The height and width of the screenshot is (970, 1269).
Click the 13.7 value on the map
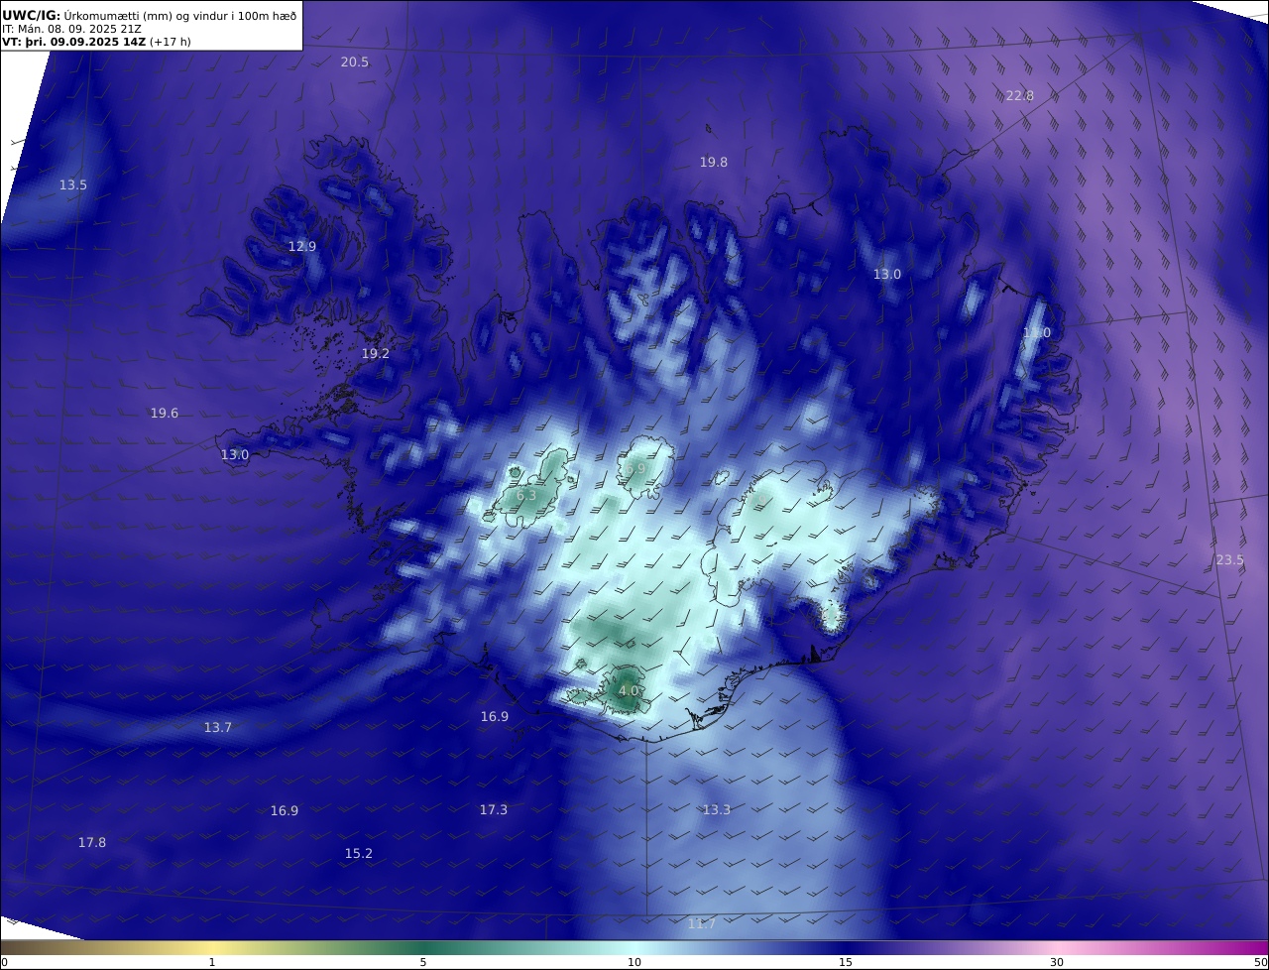click(x=218, y=727)
